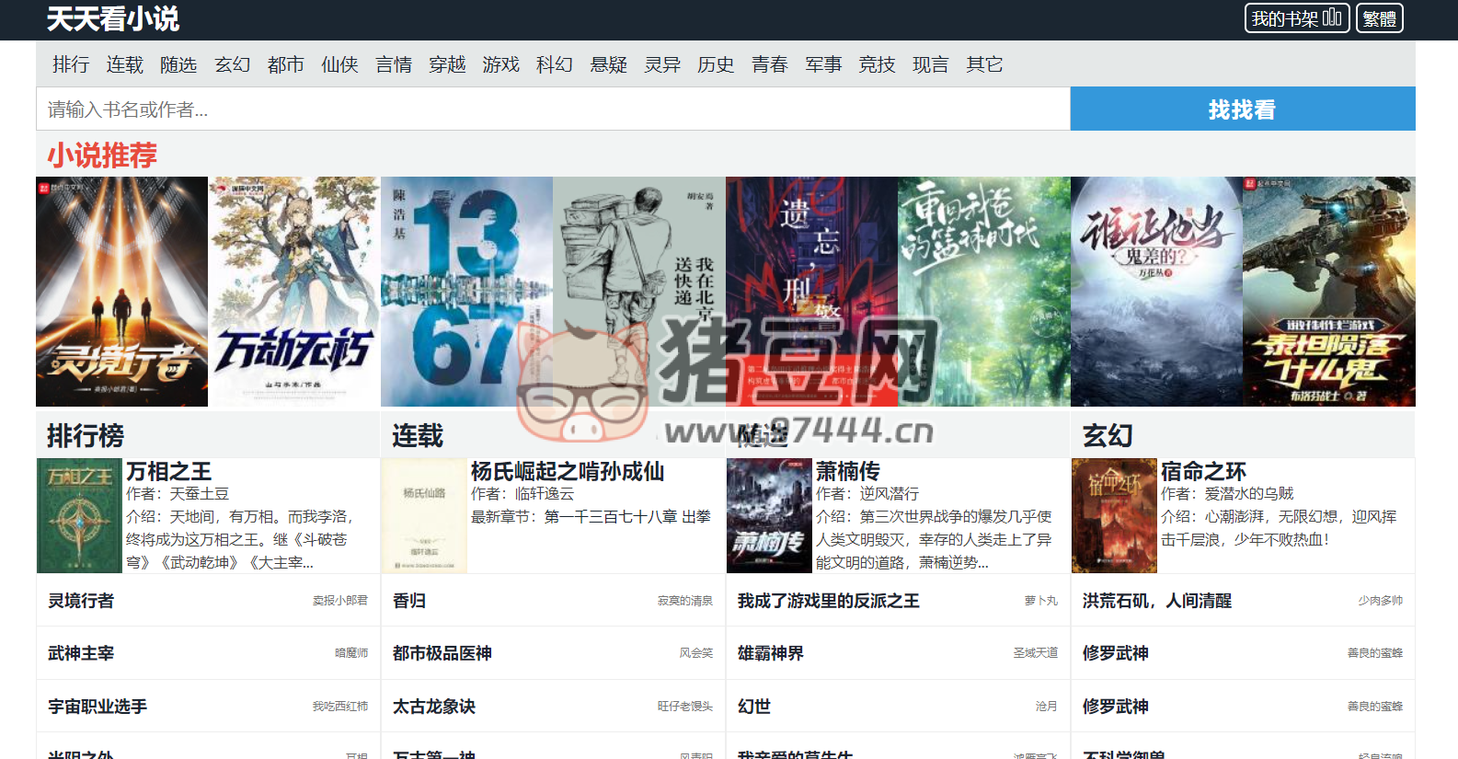Open the 连载 menu item
Screen dimensions: 1458x759
click(124, 64)
